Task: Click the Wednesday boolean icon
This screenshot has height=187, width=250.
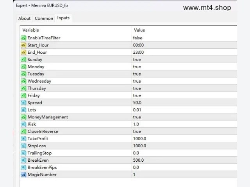Action: [23, 81]
